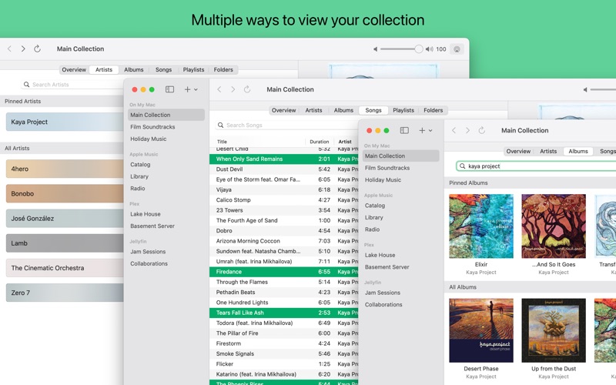Click the magnifier icon in Search Artists field

coord(26,85)
